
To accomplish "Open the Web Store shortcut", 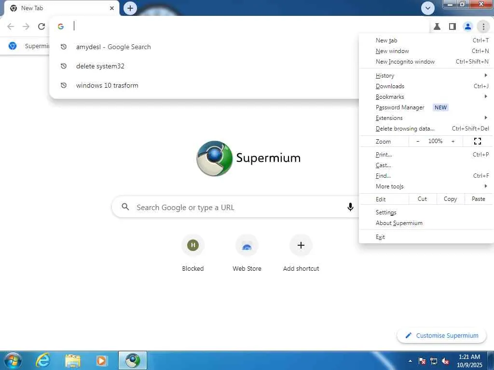I will click(x=247, y=253).
